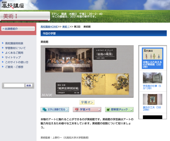The width and height of the screenshot is (170, 141).
Task: Open 展示の工夫（3分28秒） link
Action: pyautogui.click(x=152, y=108)
